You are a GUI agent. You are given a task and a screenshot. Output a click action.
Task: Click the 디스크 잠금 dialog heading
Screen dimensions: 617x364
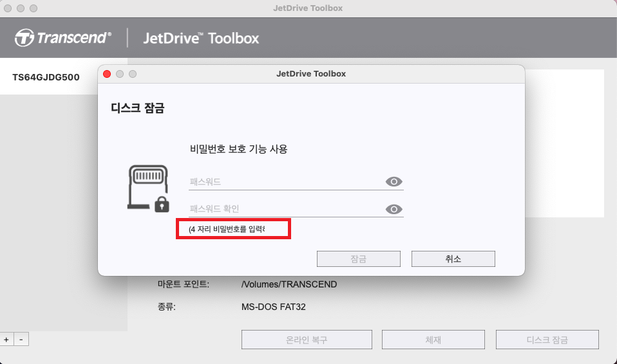tap(137, 107)
